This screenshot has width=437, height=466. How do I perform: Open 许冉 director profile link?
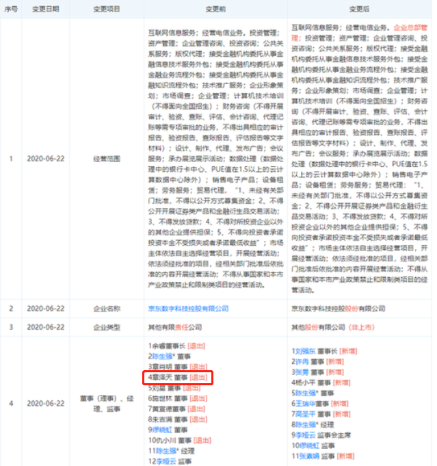[302, 362]
